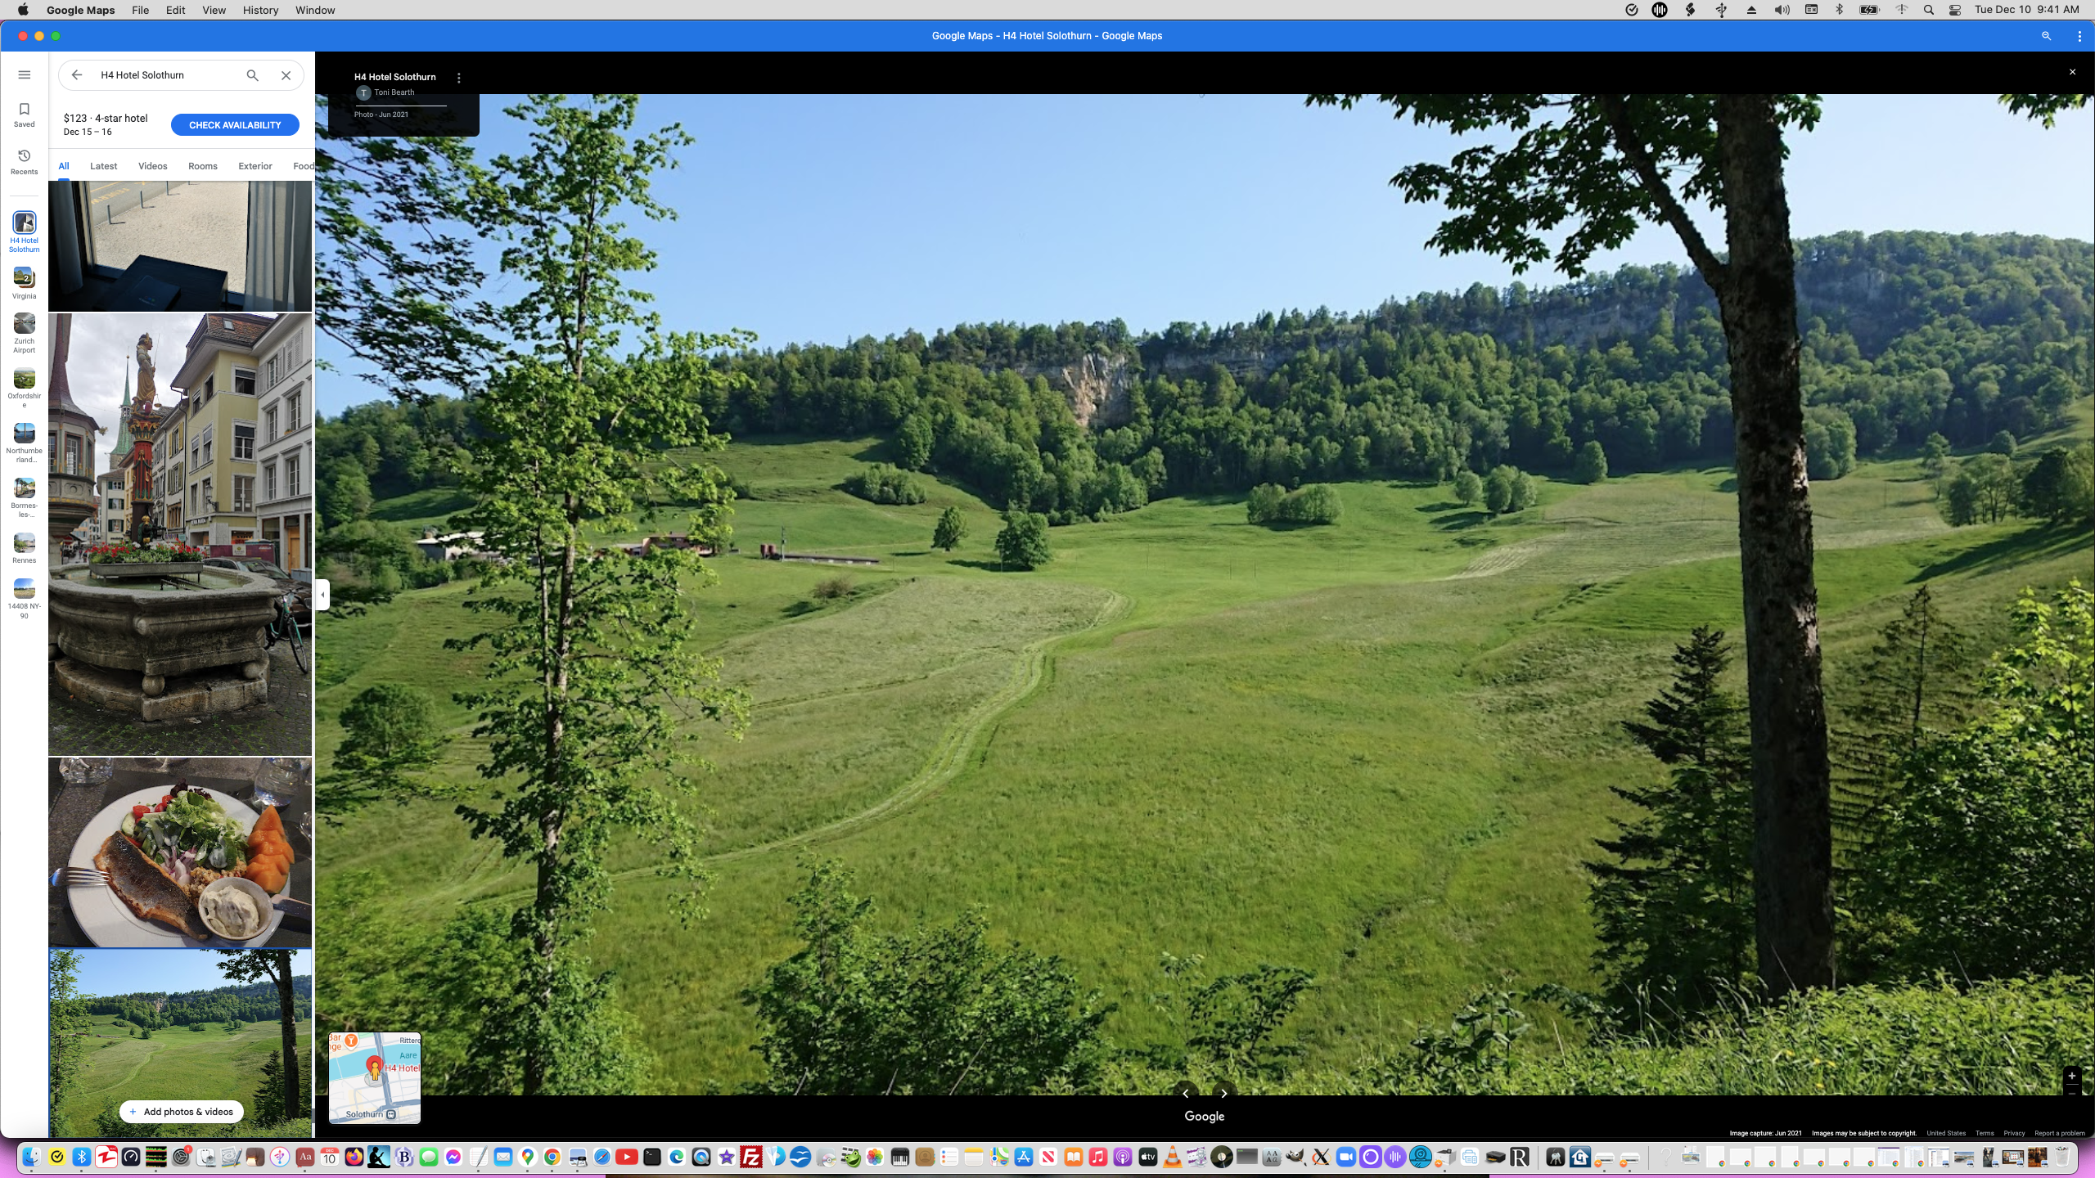The image size is (2095, 1178).
Task: Switch to the Latest tab
Action: tap(103, 166)
